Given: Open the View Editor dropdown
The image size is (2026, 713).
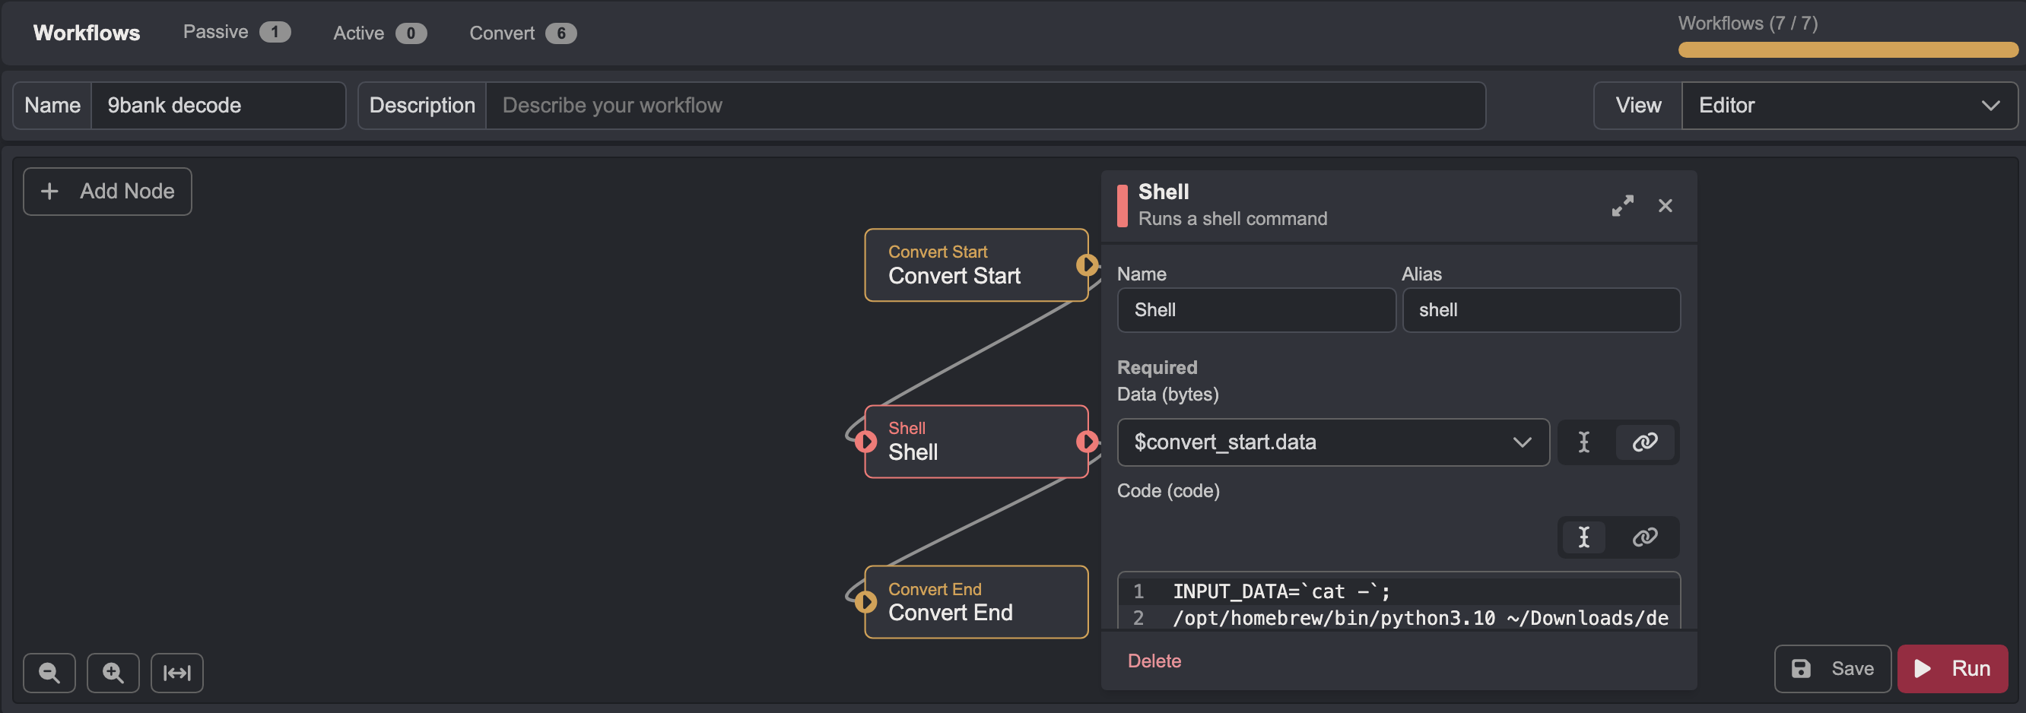Looking at the screenshot, I should [x=1848, y=106].
